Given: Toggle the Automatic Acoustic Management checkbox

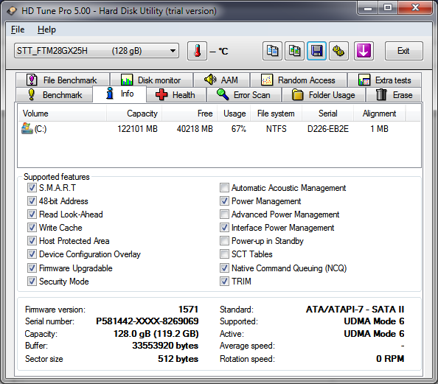Looking at the screenshot, I should [224, 188].
